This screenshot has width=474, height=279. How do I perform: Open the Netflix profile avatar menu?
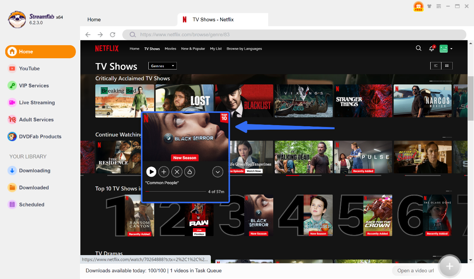click(x=446, y=49)
